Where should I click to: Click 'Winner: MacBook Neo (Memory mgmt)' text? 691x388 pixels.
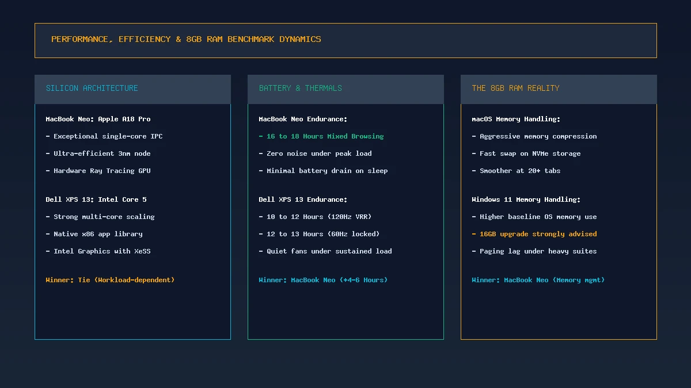tap(538, 280)
